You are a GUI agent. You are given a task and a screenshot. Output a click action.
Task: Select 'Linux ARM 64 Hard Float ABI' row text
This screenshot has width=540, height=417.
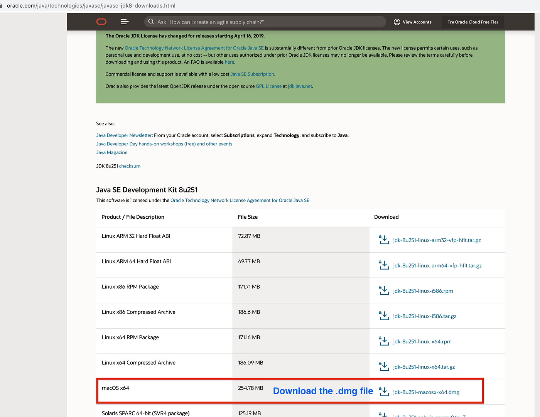tap(136, 261)
